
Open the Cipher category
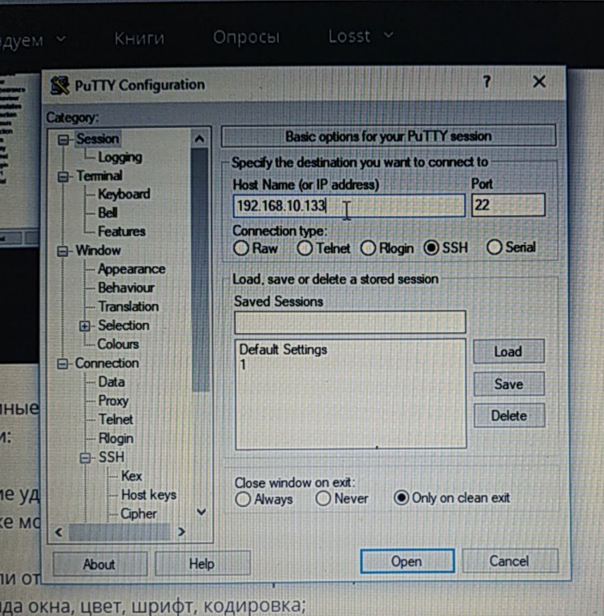click(x=139, y=514)
